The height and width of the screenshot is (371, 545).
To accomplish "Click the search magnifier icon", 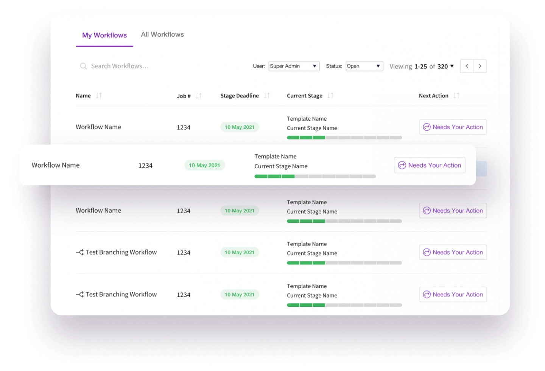I will coord(83,66).
